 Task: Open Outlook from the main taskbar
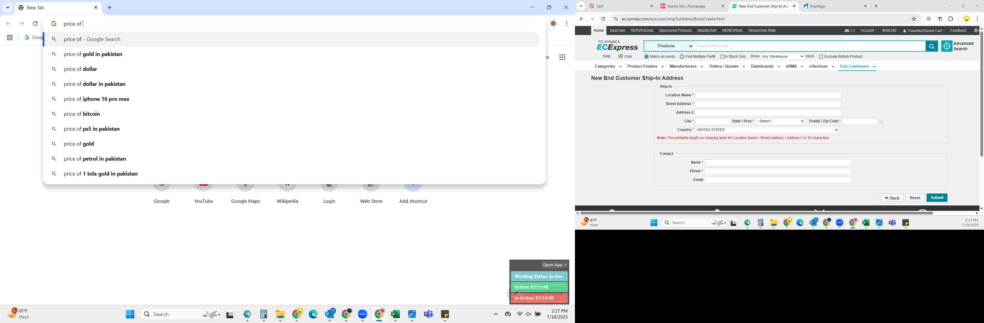click(330, 314)
